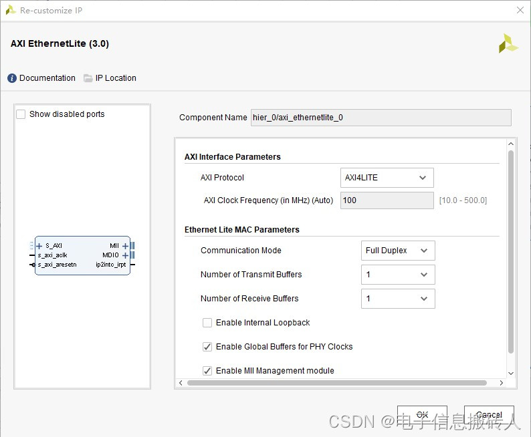Click the s_axi_aclk port label
Image resolution: width=531 pixels, height=437 pixels.
[x=52, y=255]
